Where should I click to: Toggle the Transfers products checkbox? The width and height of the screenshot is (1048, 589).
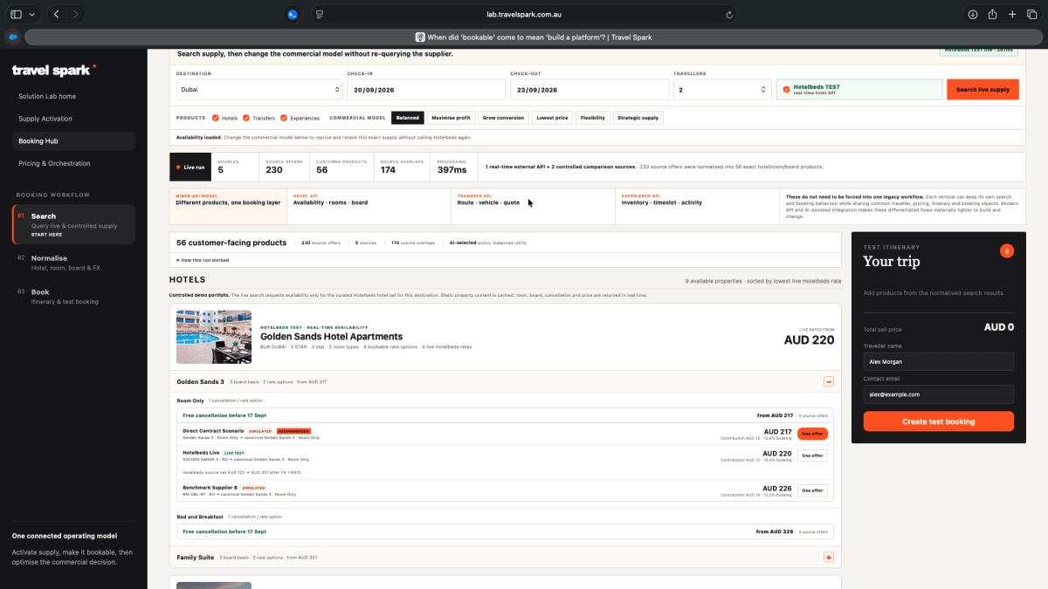(246, 118)
